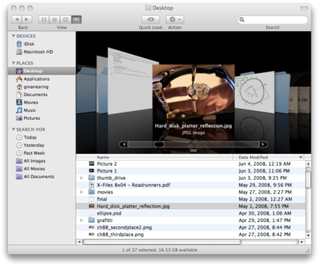Go forward with the right arrow button
Screen dimensions: 319x266
[x=27, y=19]
